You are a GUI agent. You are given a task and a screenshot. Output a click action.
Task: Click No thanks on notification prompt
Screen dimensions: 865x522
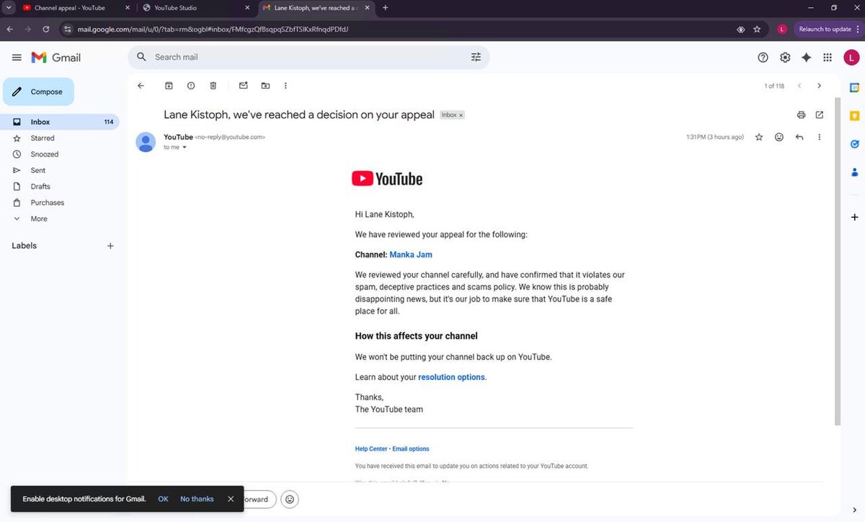197,499
